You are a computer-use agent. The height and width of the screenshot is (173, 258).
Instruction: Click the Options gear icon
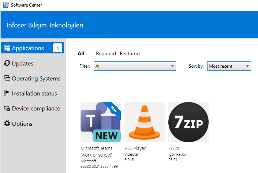tap(7, 124)
